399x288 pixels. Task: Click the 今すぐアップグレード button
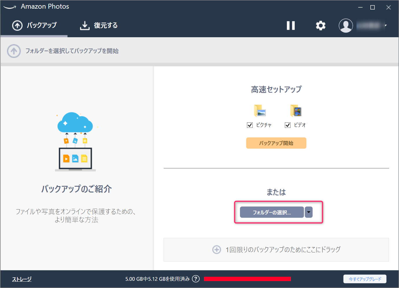pos(365,279)
